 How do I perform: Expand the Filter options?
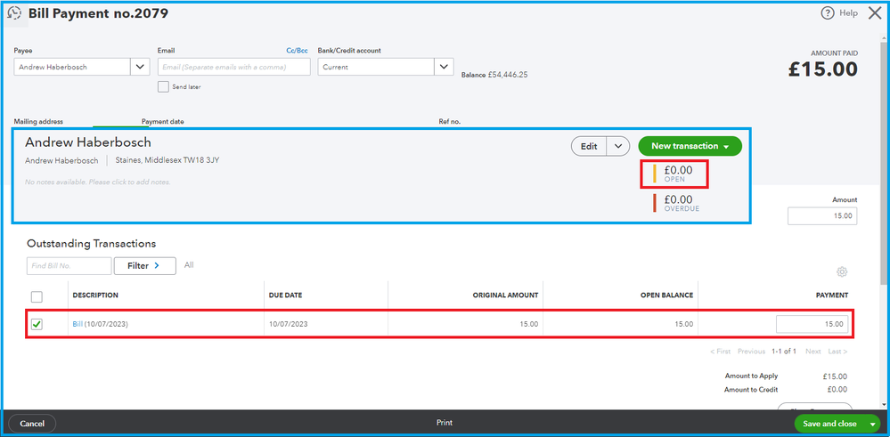click(x=144, y=266)
